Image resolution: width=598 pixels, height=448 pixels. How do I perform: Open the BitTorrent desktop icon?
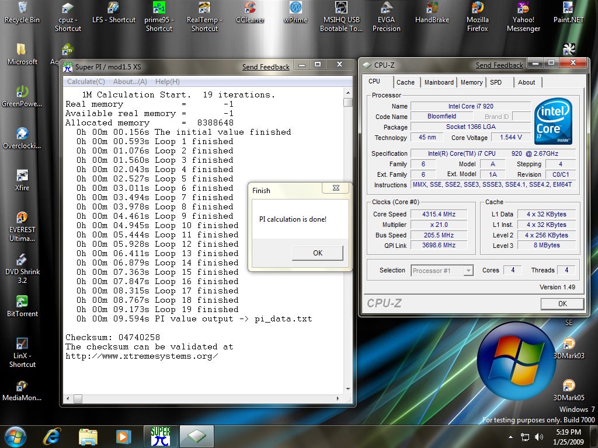click(22, 307)
